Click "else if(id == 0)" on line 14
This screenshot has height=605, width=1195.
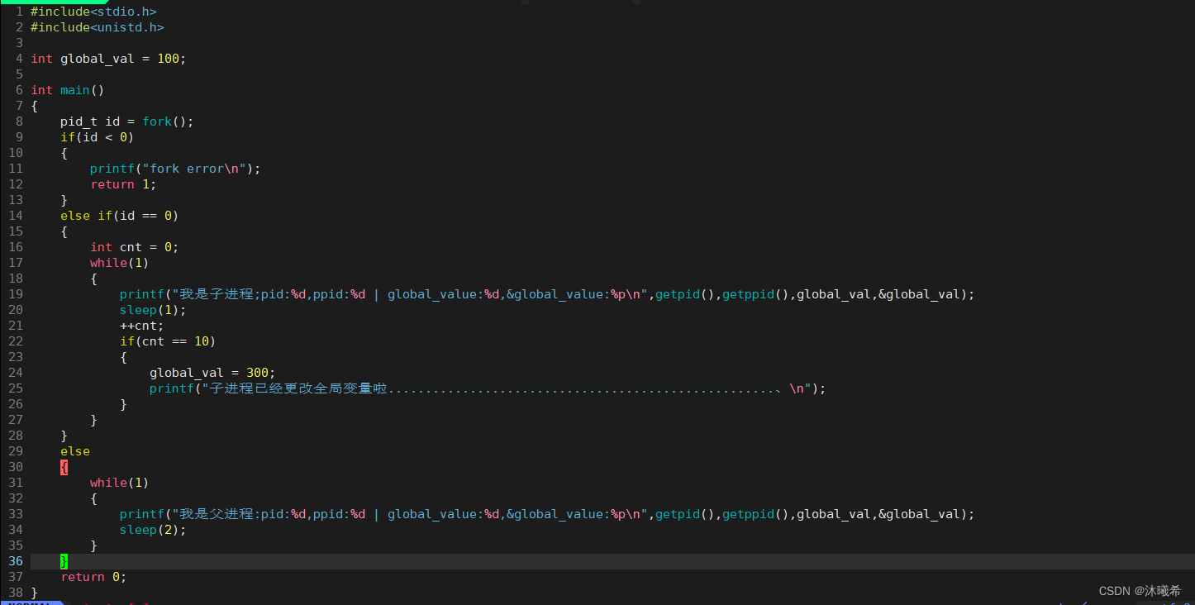point(120,216)
